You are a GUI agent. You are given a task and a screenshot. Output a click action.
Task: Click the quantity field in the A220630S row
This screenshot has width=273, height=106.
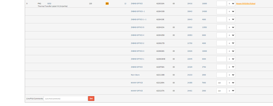coord(222,51)
